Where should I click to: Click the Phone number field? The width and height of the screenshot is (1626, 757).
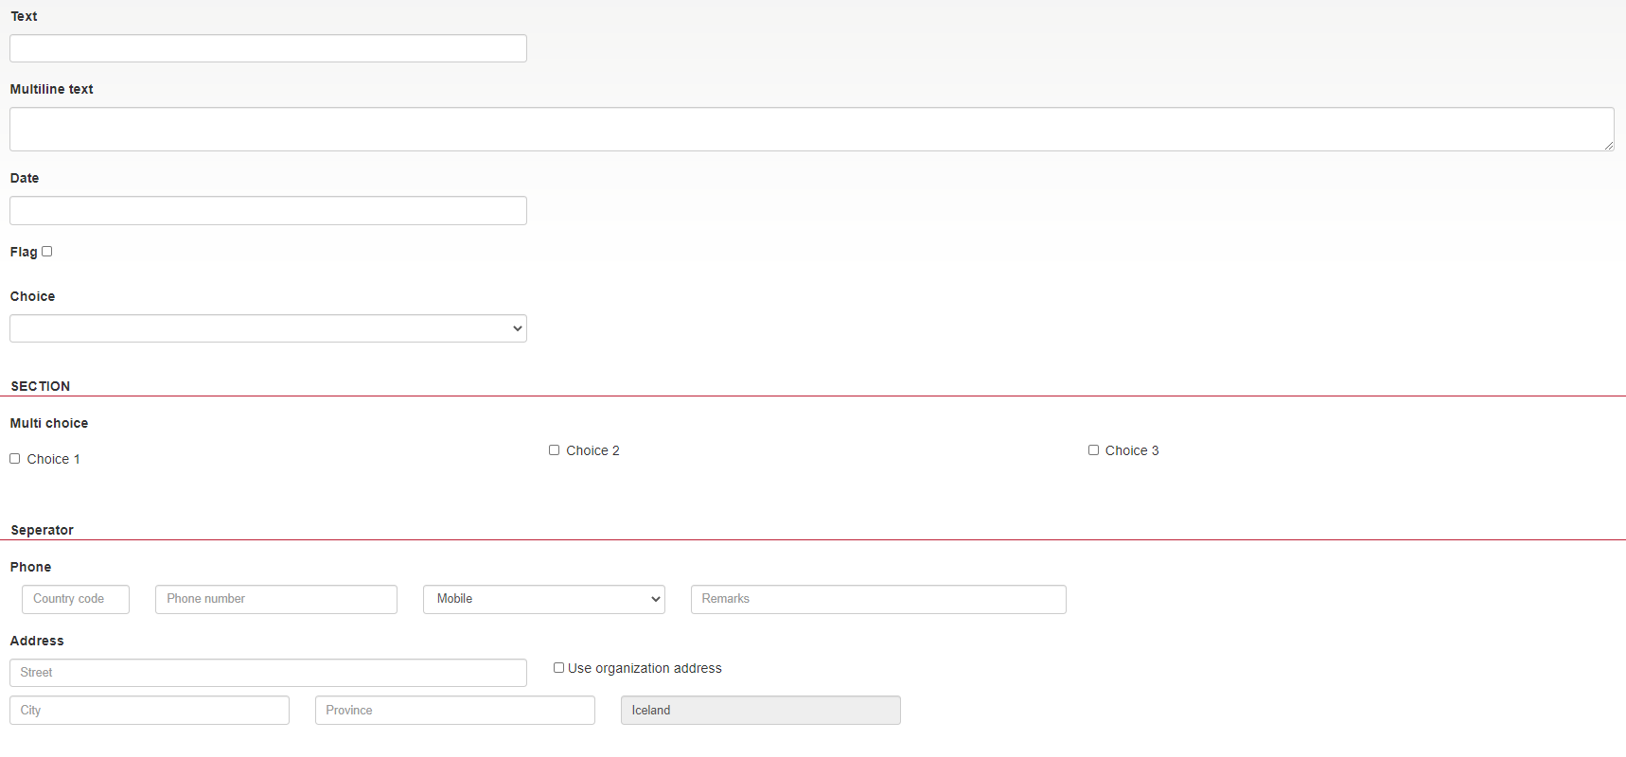point(275,599)
